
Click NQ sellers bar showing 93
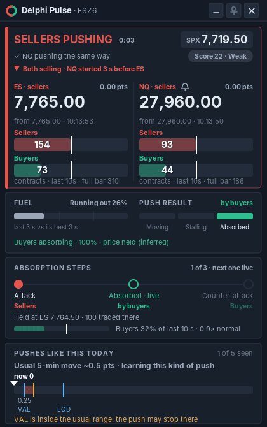point(196,145)
